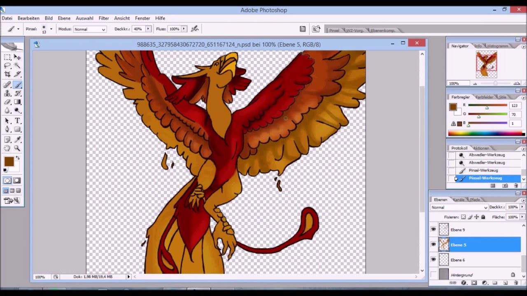Enable airbrush mode in options bar
This screenshot has height=296, width=527.
tap(195, 29)
